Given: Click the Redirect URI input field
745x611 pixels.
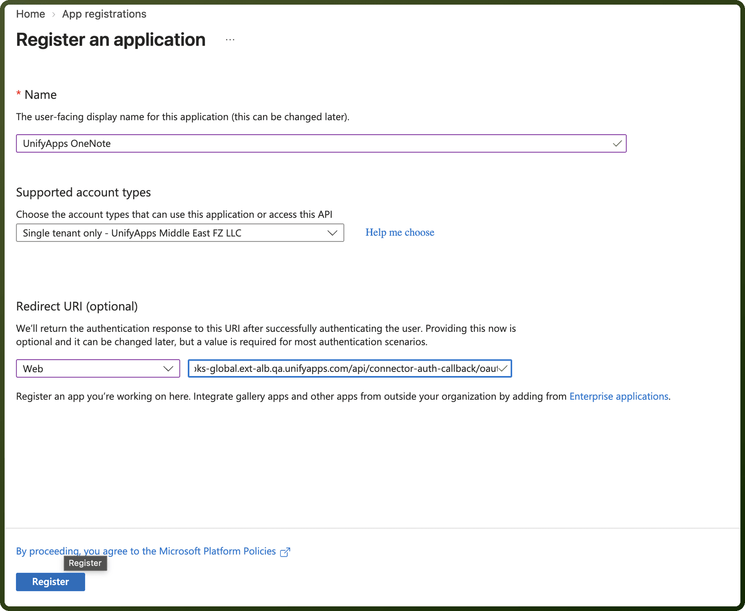Looking at the screenshot, I should [350, 368].
